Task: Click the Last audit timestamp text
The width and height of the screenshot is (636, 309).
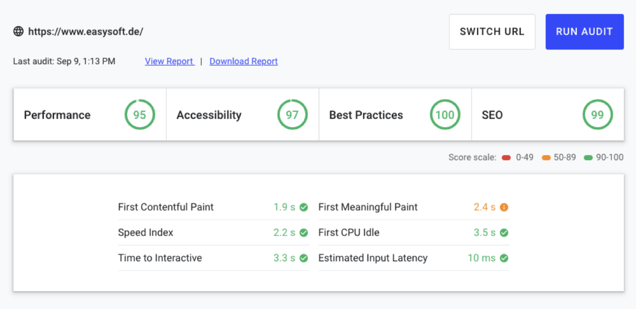Action: point(64,61)
